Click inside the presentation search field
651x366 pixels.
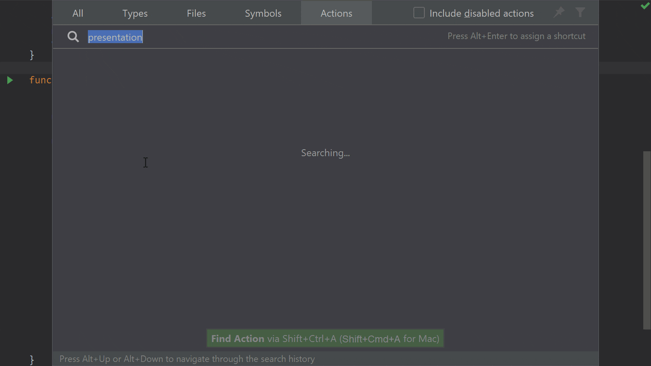115,37
